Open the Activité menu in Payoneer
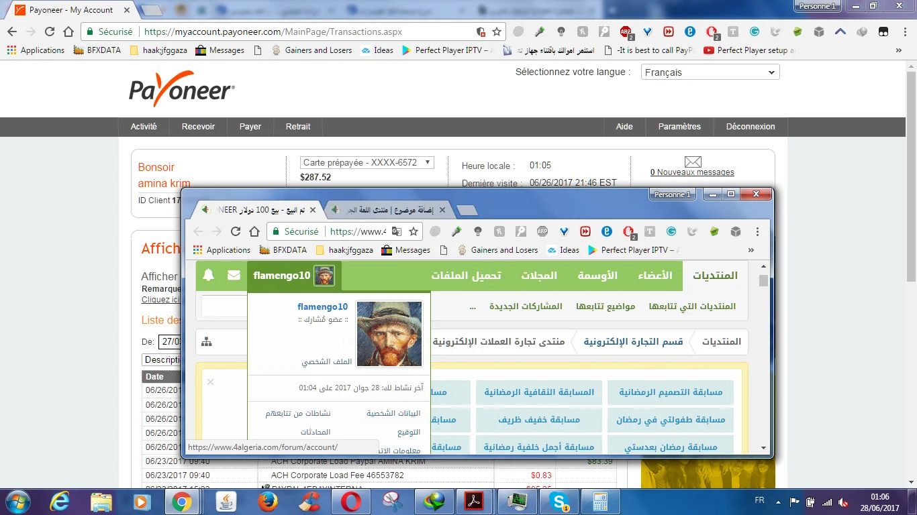 [144, 127]
